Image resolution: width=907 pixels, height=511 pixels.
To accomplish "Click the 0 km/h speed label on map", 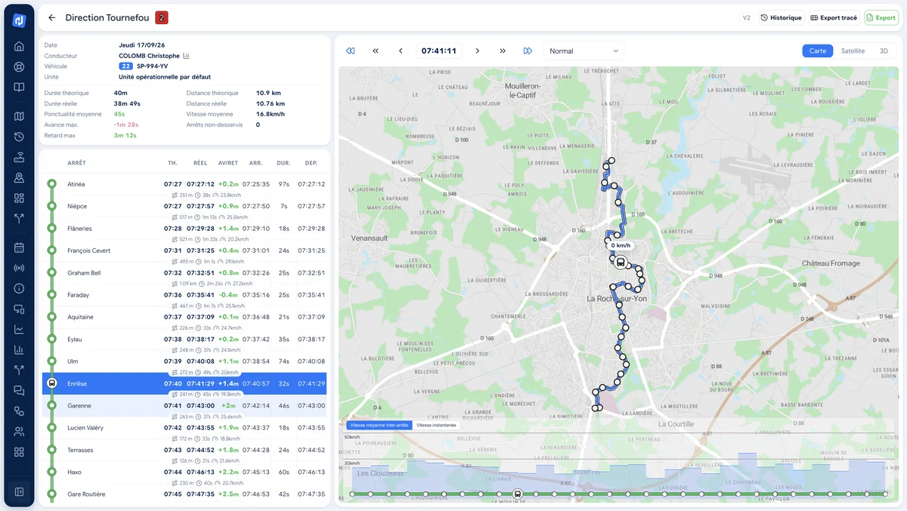I will click(x=621, y=245).
